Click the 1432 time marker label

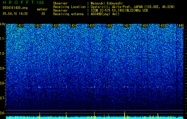point(38,26)
